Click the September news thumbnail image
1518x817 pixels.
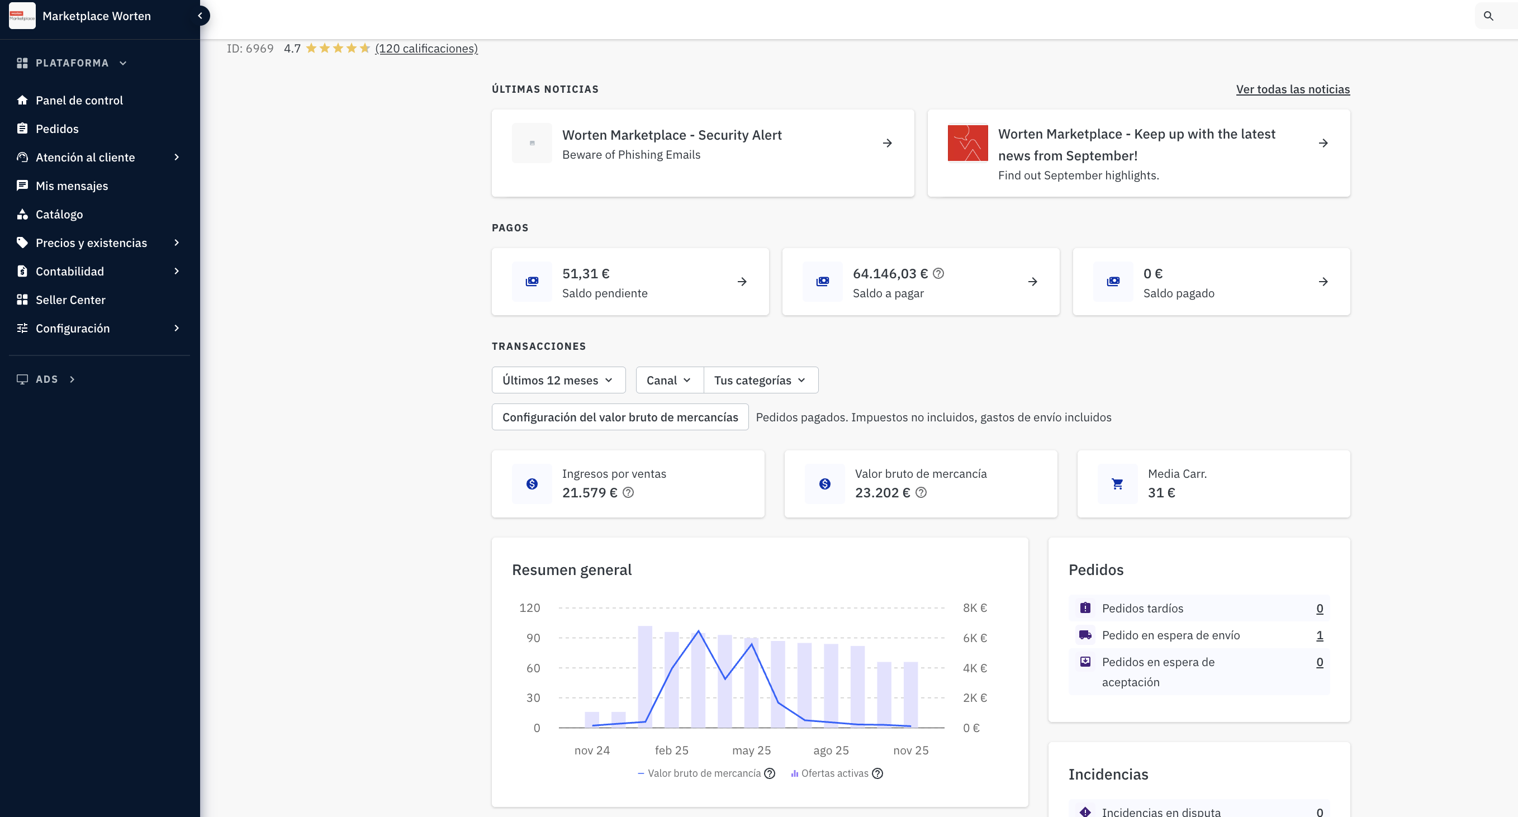click(x=967, y=143)
